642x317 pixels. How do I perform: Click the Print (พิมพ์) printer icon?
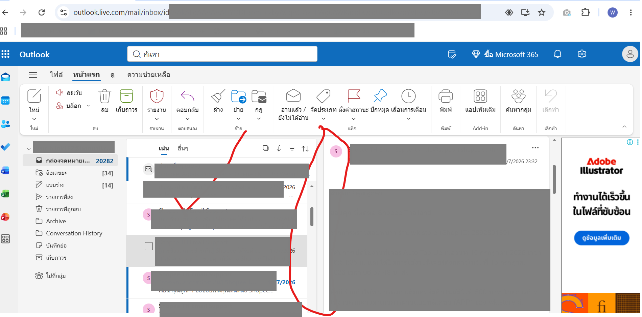[446, 96]
